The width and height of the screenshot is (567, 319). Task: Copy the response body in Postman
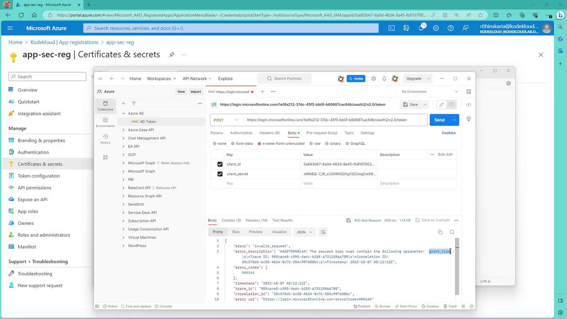(440, 232)
